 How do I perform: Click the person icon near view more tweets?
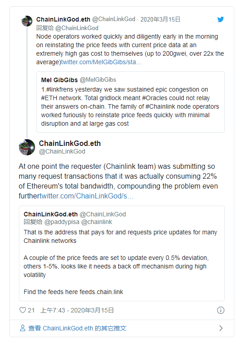coord(22,328)
